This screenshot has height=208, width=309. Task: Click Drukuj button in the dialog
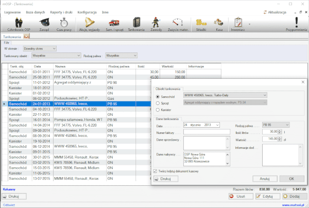[166, 179]
